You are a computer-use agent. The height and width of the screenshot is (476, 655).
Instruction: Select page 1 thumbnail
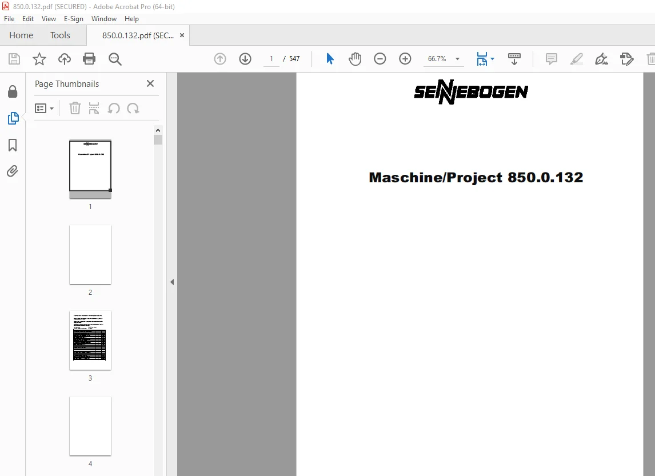(x=90, y=168)
